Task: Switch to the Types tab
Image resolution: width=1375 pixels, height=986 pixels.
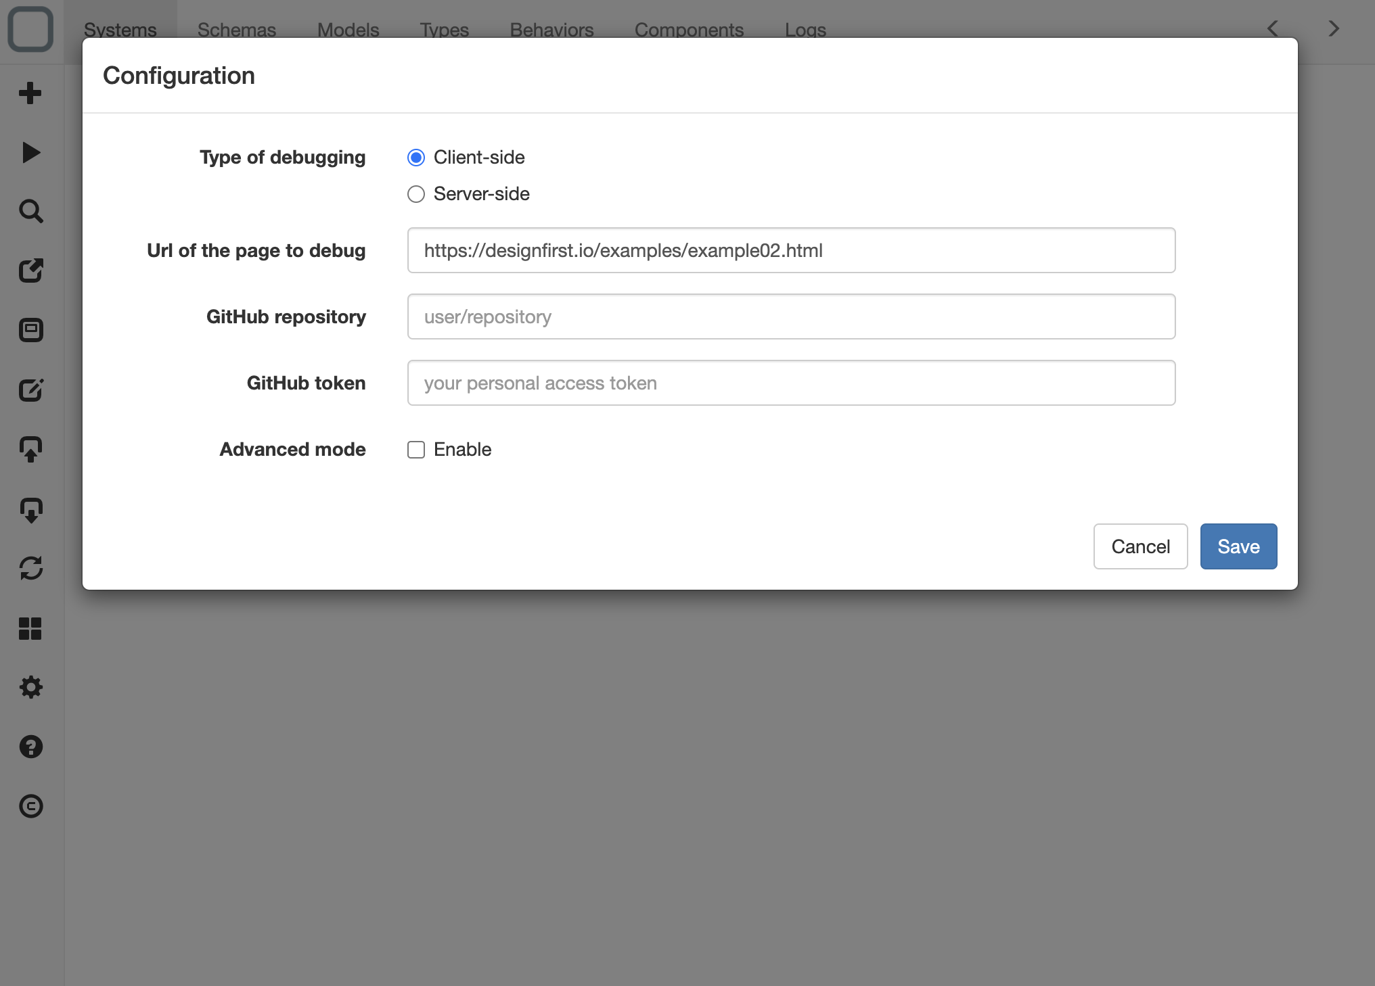Action: pyautogui.click(x=445, y=30)
